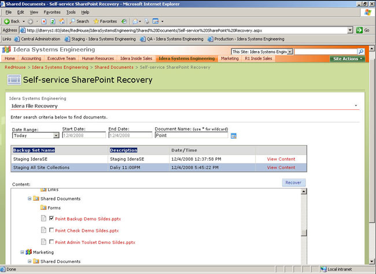Click the Print icon in toolbar
This screenshot has width=376, height=274.
[146, 21]
